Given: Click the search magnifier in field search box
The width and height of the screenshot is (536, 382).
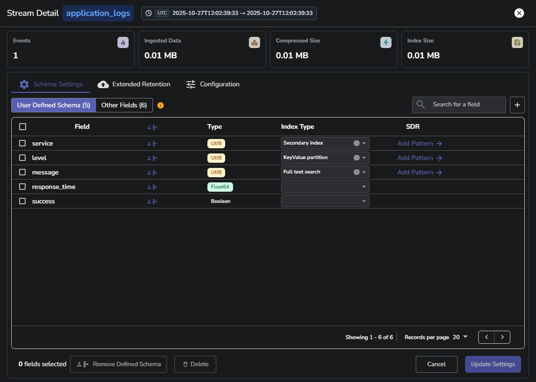Looking at the screenshot, I should coord(420,104).
